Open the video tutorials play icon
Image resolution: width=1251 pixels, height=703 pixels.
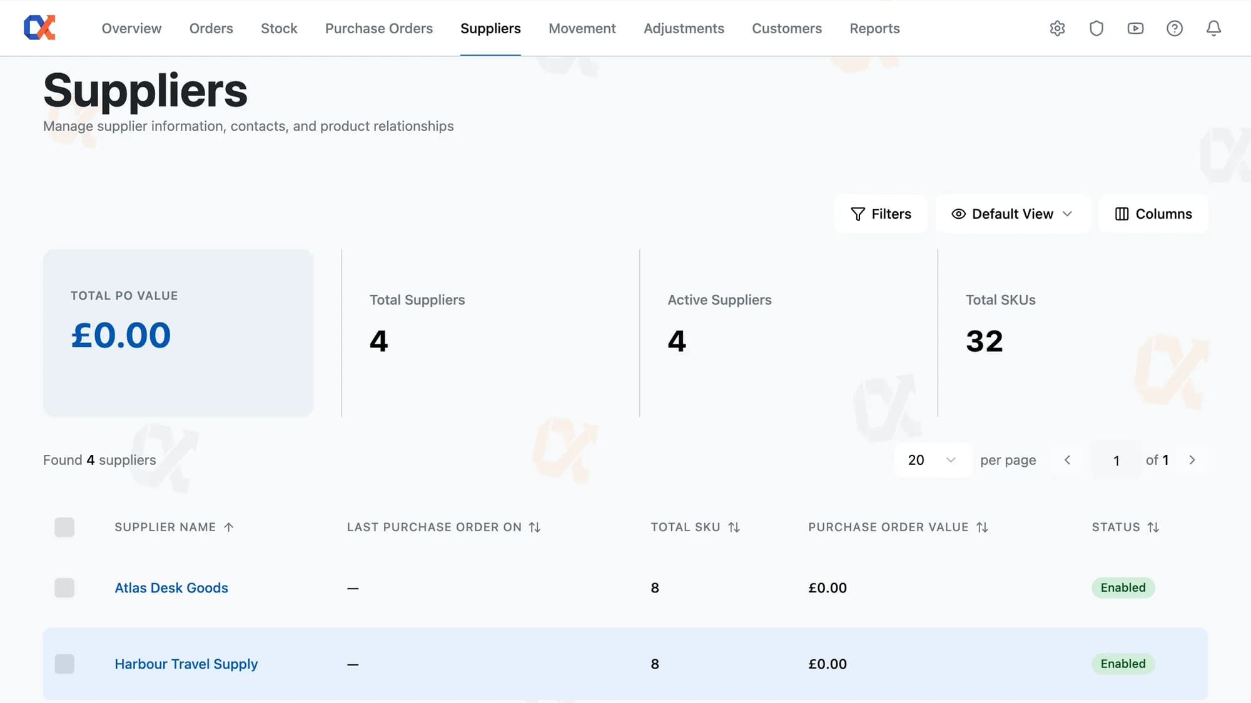[1135, 28]
